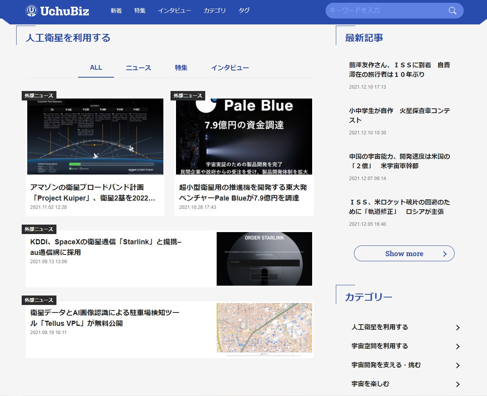Screen dimensions: 487x396
Task: Click the date 2021.10.28 17:43
Action: pyautogui.click(x=198, y=207)
